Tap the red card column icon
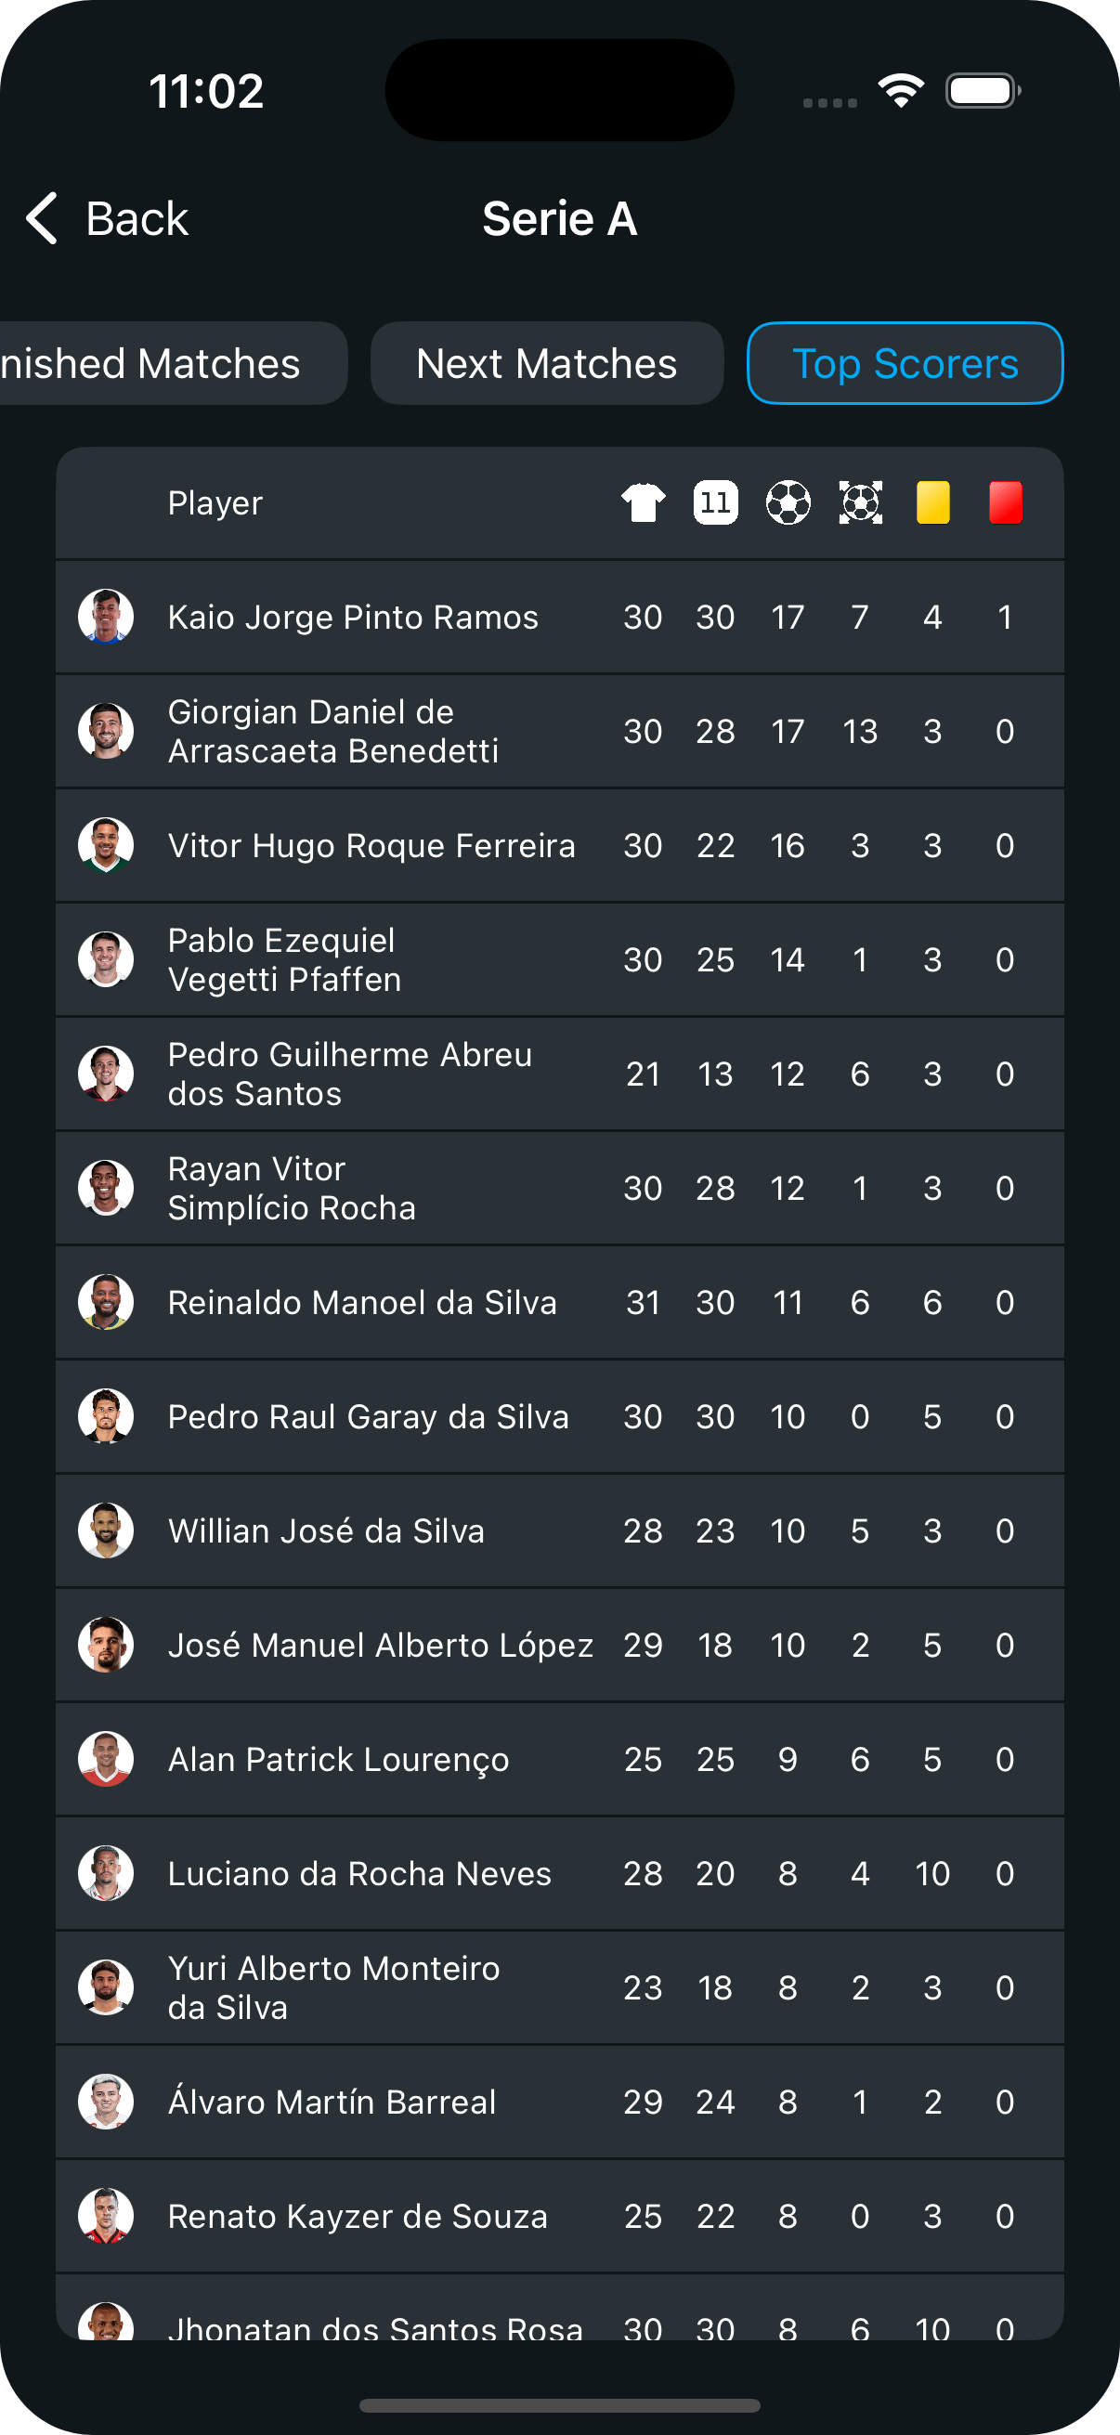 tap(1005, 503)
